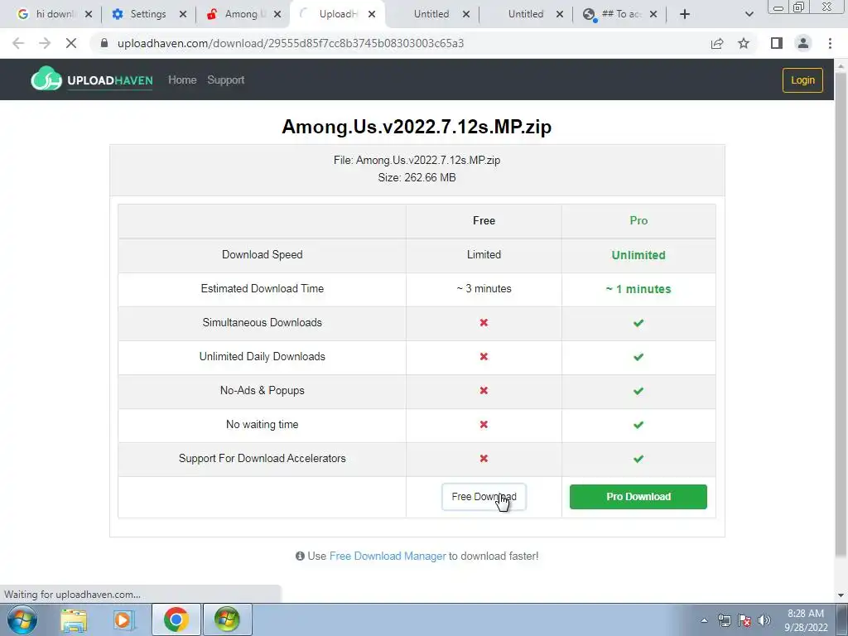Click the green check for No waiting time
848x636 pixels.
(x=638, y=425)
